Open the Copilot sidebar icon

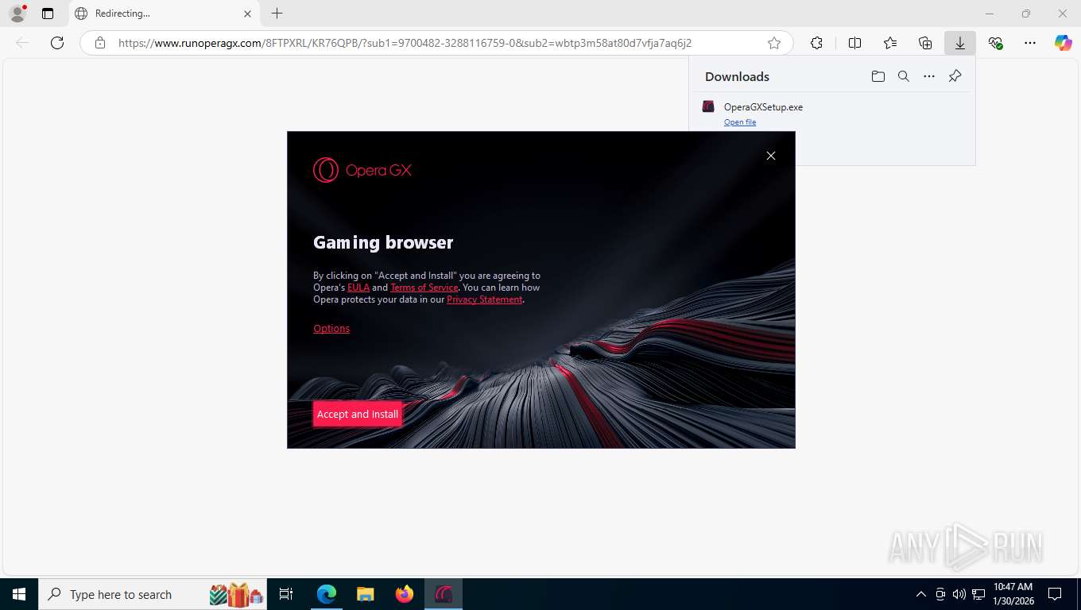coord(1063,43)
